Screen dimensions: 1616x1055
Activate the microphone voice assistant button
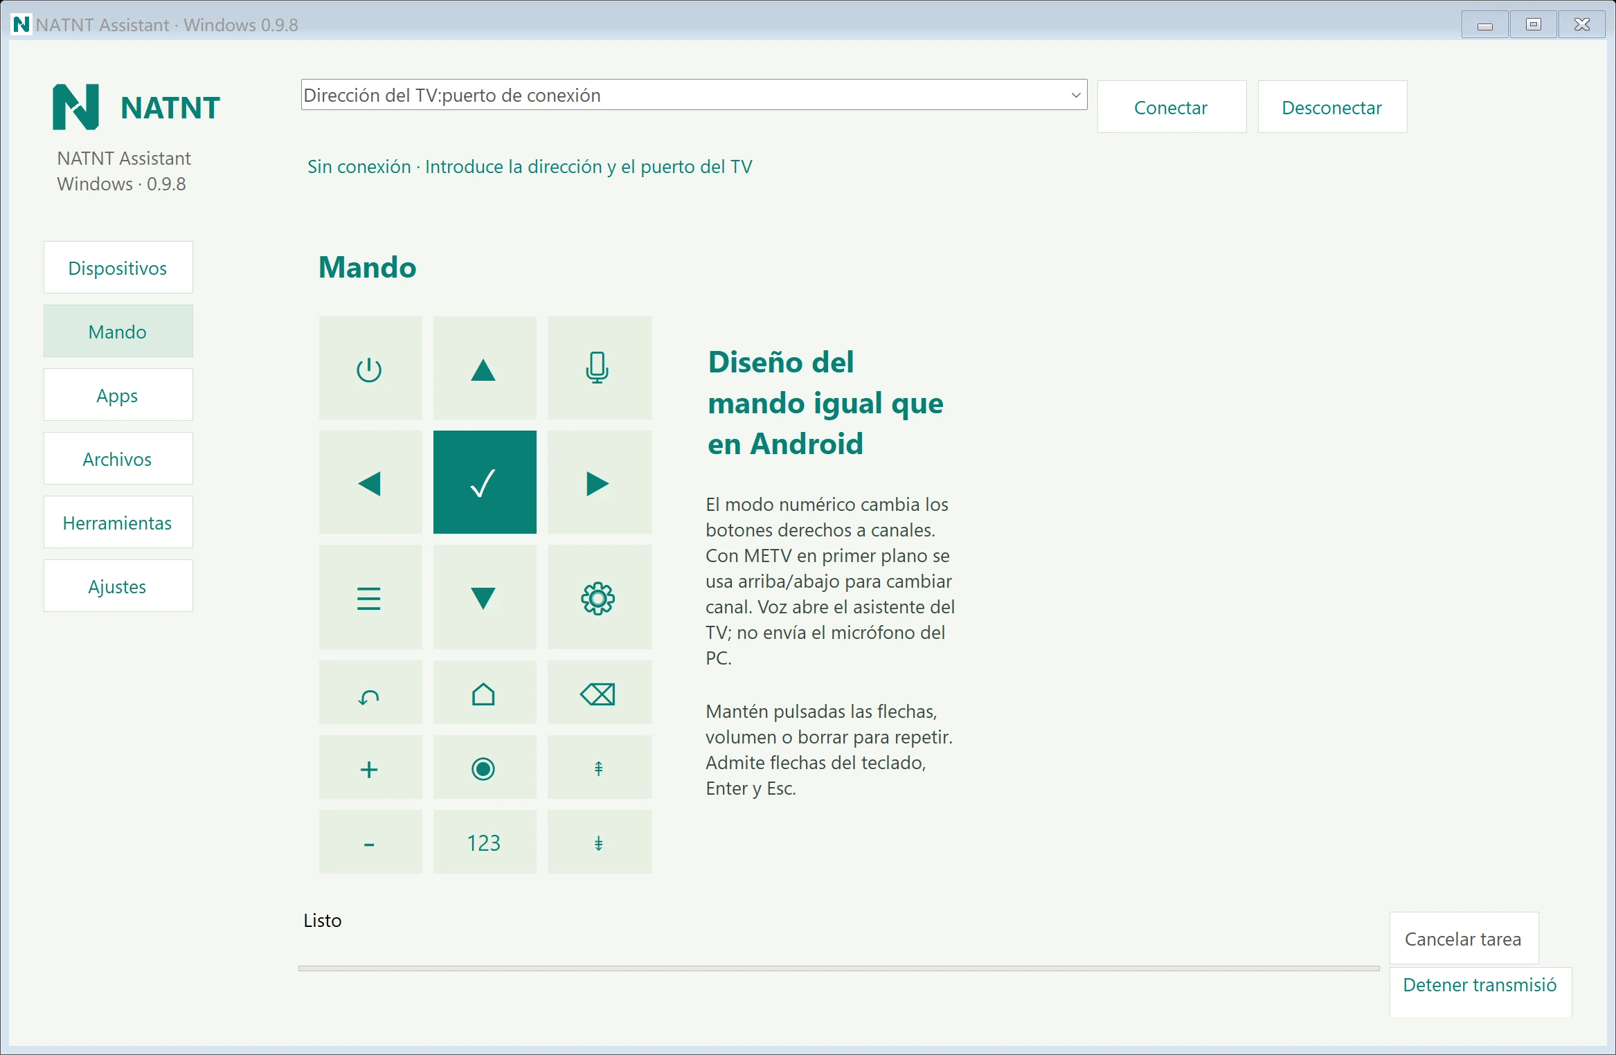point(600,368)
